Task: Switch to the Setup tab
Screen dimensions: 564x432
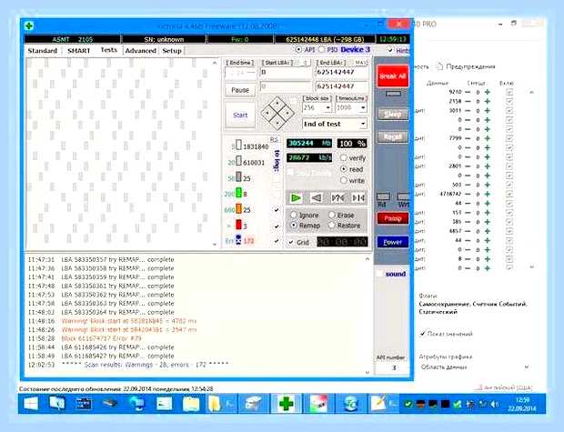Action: [172, 51]
